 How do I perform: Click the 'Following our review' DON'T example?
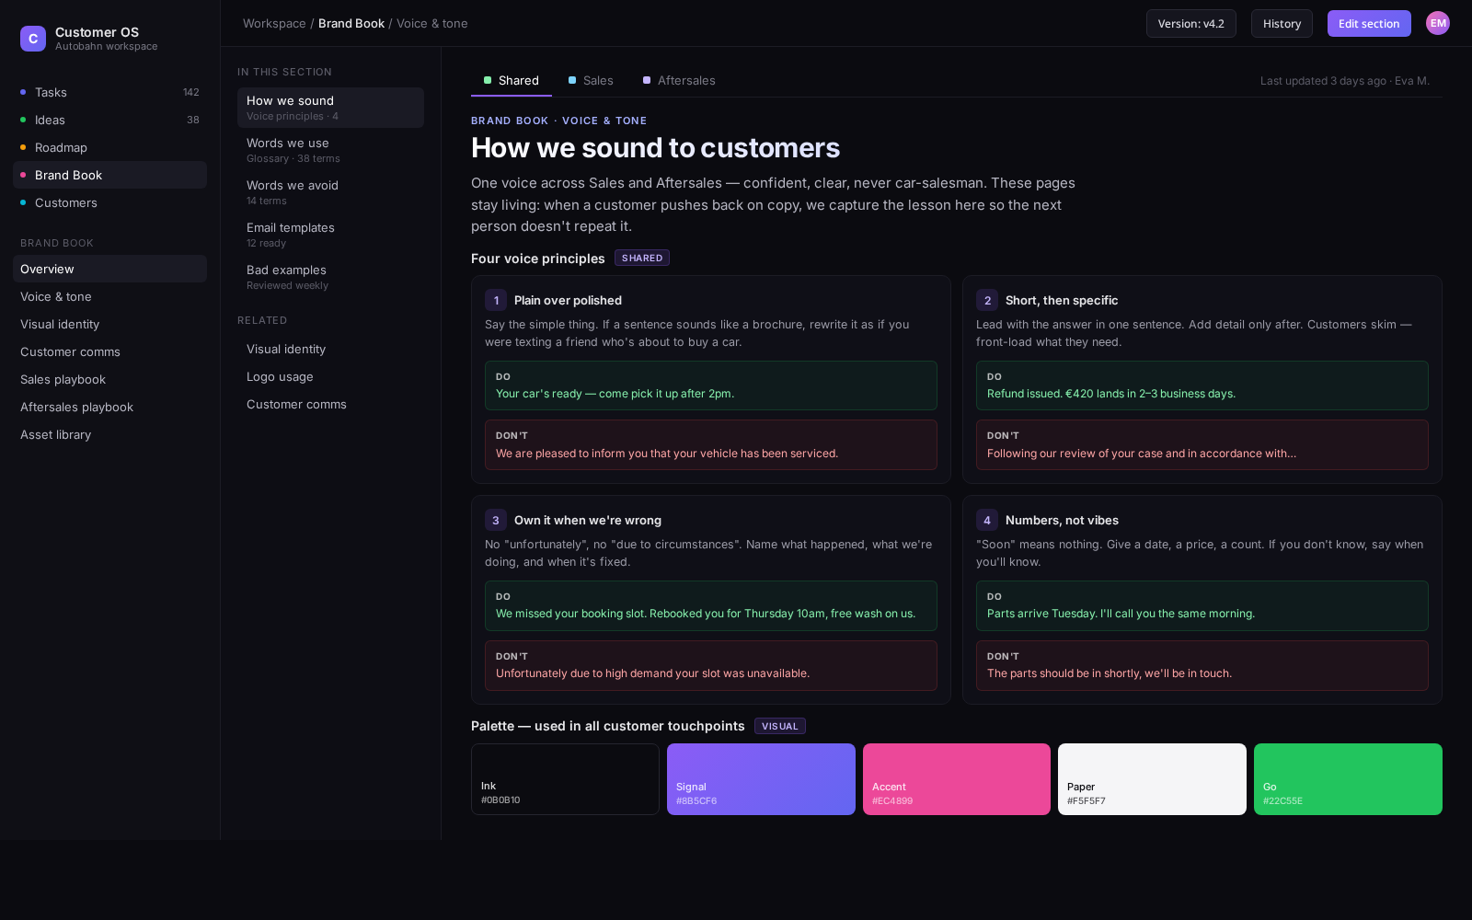point(1202,445)
